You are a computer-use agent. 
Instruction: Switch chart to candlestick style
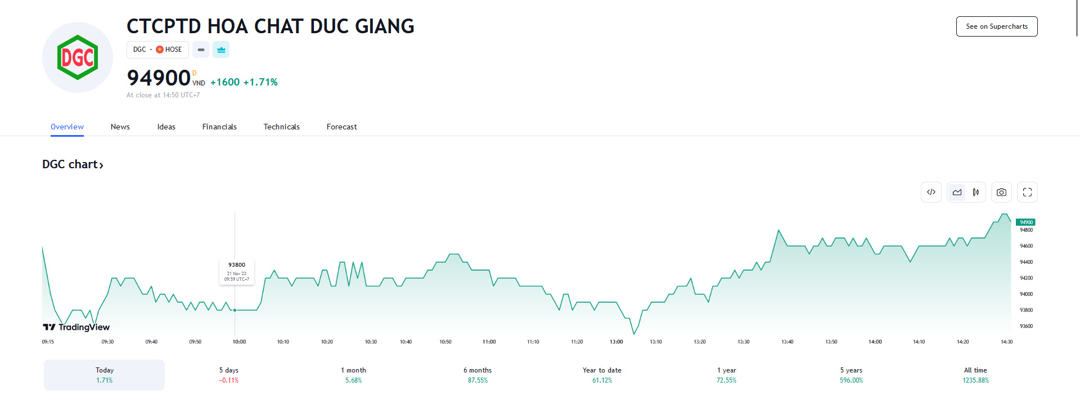(x=976, y=192)
